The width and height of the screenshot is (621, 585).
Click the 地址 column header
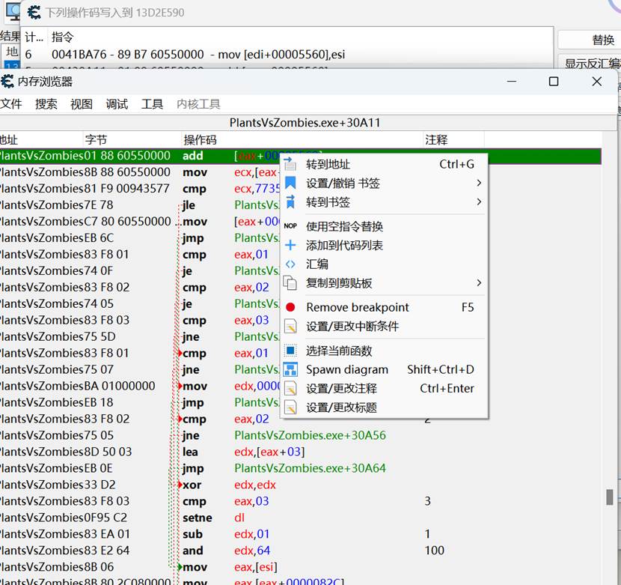[x=41, y=139]
